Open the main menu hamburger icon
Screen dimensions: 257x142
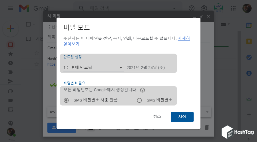click(11, 8)
